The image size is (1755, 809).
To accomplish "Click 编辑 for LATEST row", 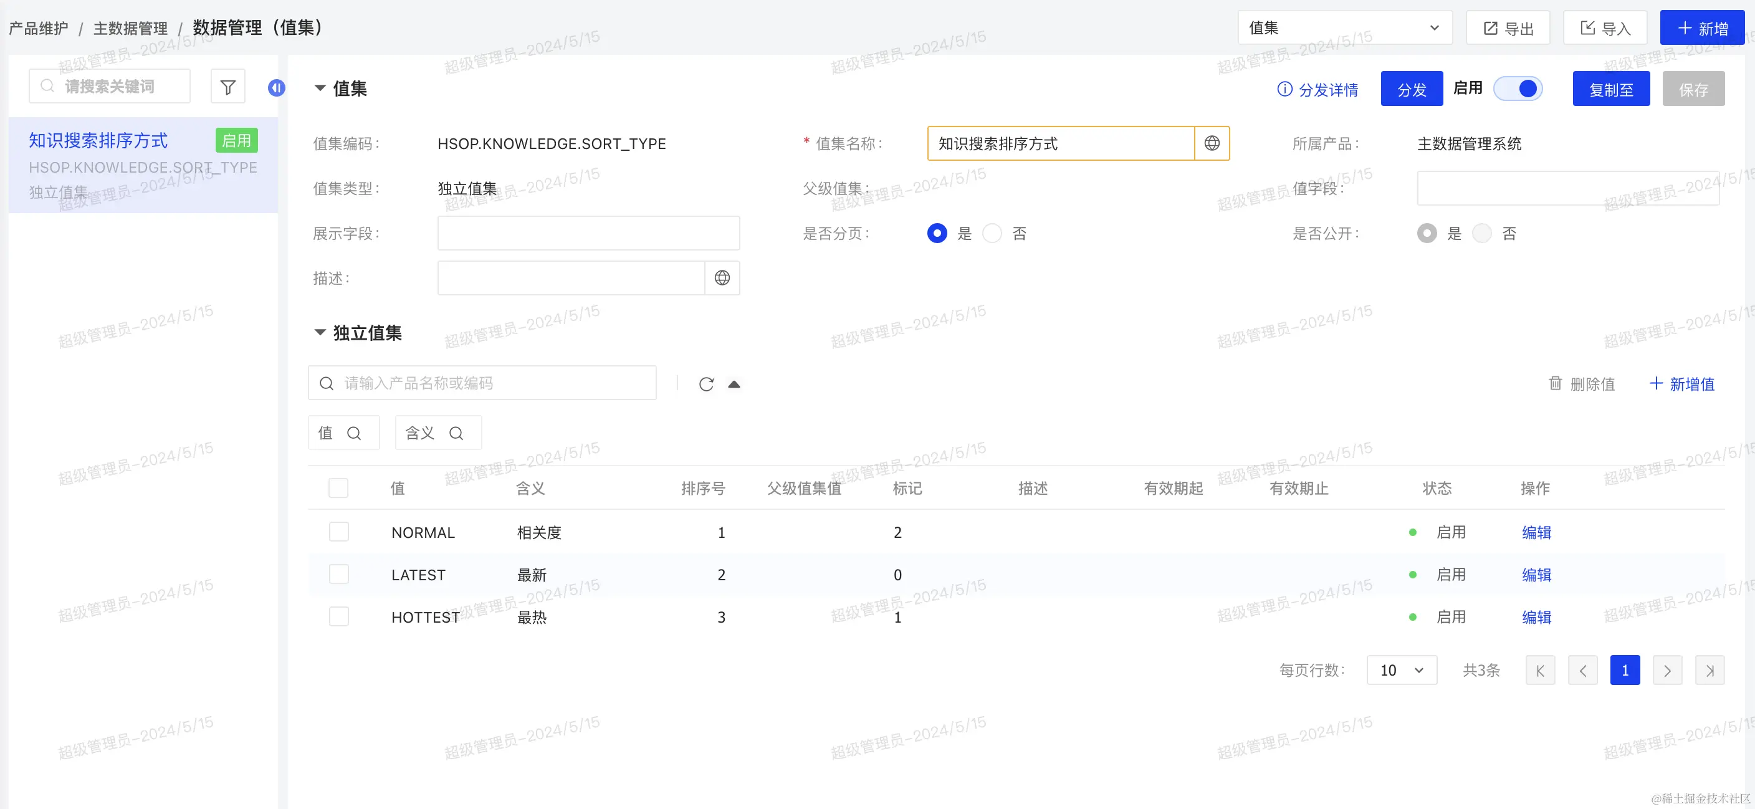I will tap(1536, 575).
